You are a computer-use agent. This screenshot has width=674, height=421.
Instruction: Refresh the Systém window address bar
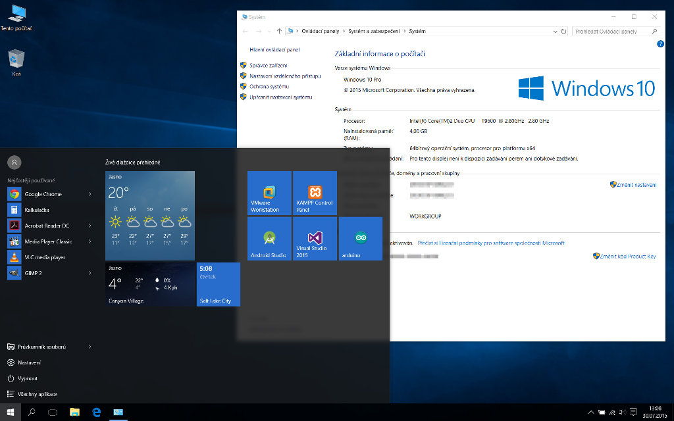coord(564,32)
